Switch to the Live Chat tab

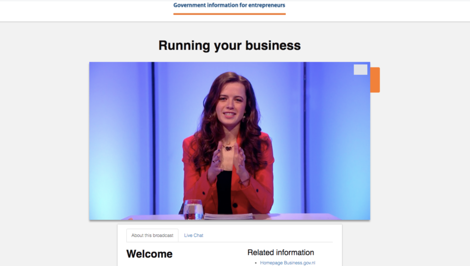tap(193, 235)
